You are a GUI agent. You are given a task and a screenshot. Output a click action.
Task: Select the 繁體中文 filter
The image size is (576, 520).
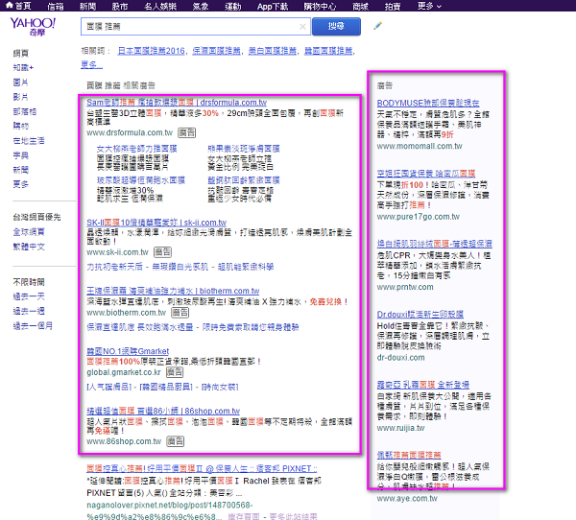pyautogui.click(x=29, y=247)
